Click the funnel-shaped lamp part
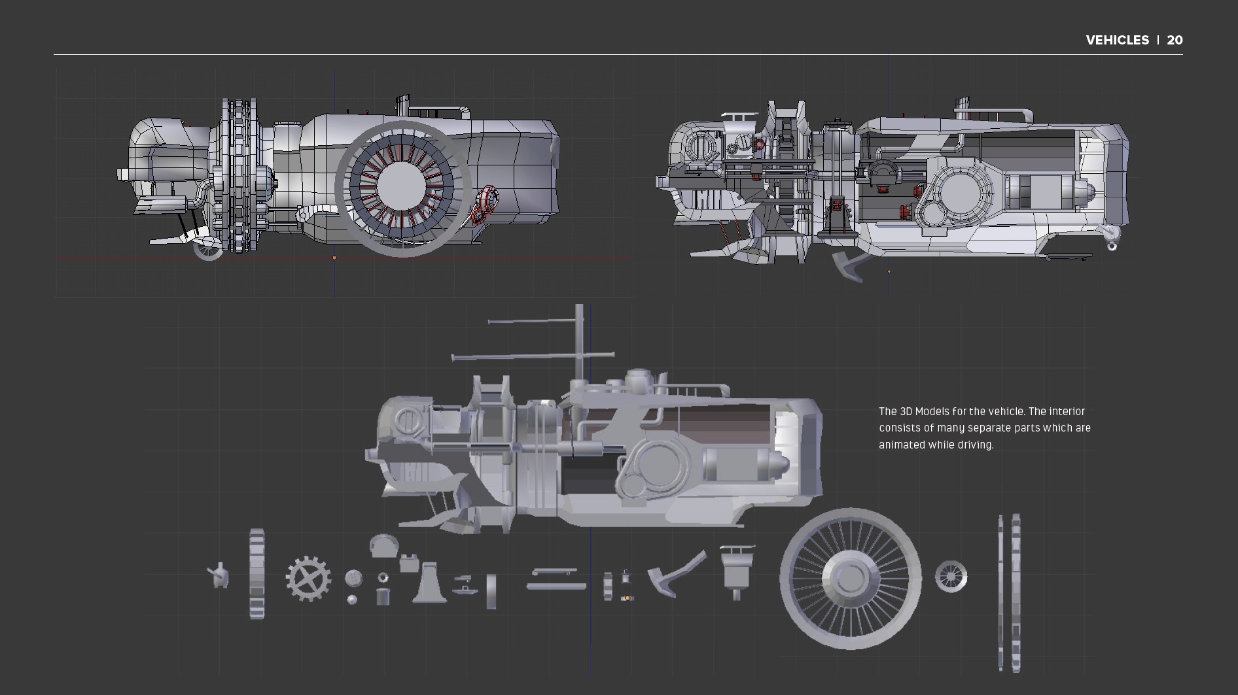Viewport: 1238px width, 695px height. tap(737, 570)
